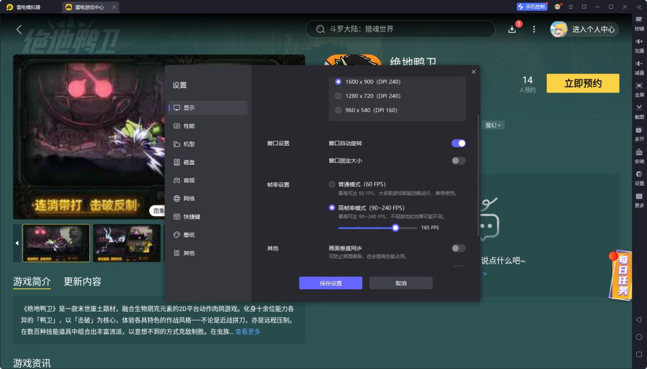The height and width of the screenshot is (369, 647).
Task: Click the search box 斗罗大陆：猎魂世界
Action: pyautogui.click(x=401, y=29)
